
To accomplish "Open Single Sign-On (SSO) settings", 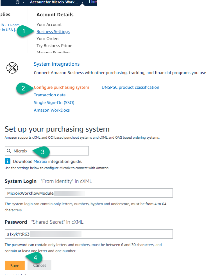I will 54,103.
